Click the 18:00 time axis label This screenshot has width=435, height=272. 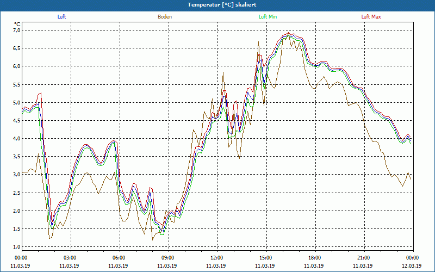315,258
